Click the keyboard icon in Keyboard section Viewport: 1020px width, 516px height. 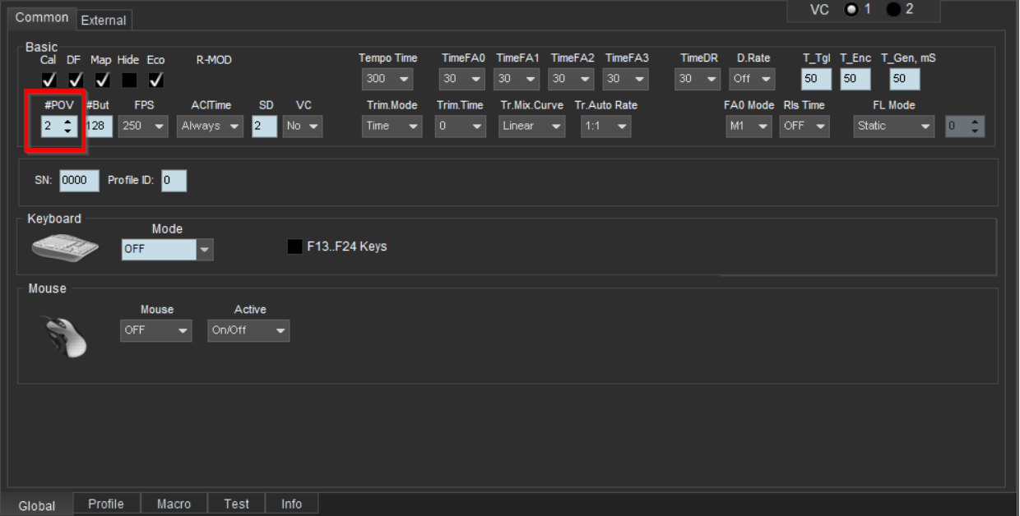[x=65, y=248]
